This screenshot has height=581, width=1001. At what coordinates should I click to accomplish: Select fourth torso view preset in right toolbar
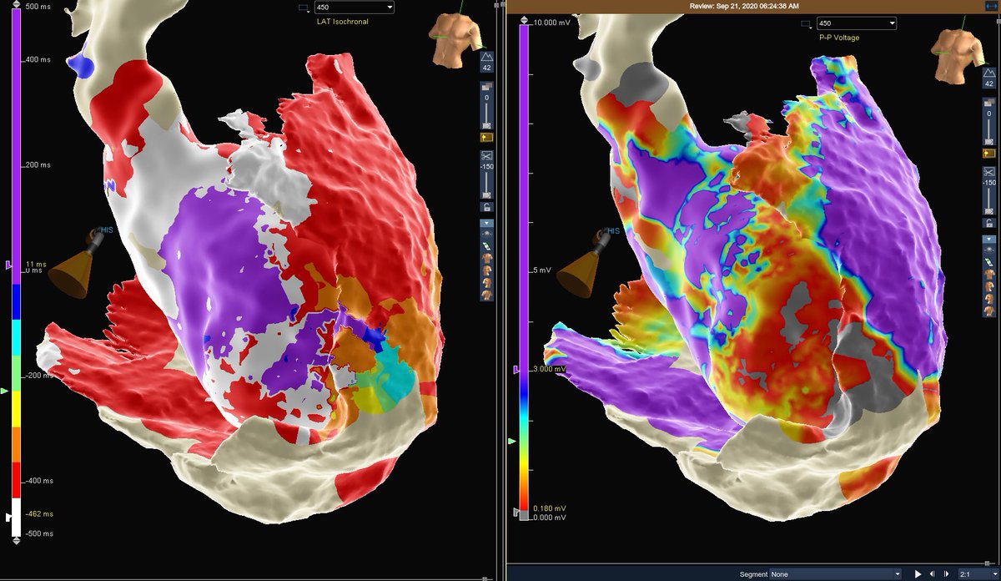[989, 311]
